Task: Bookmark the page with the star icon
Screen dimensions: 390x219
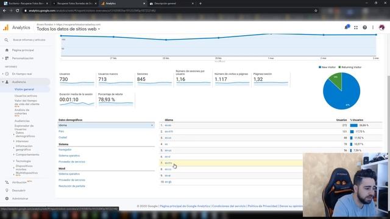Action: [x=316, y=11]
